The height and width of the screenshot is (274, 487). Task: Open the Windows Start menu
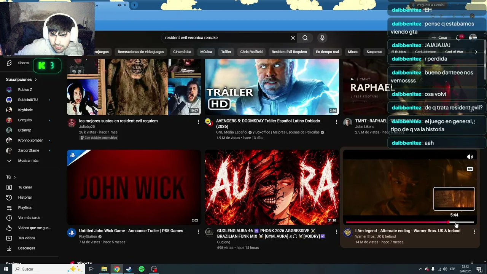coord(6,269)
